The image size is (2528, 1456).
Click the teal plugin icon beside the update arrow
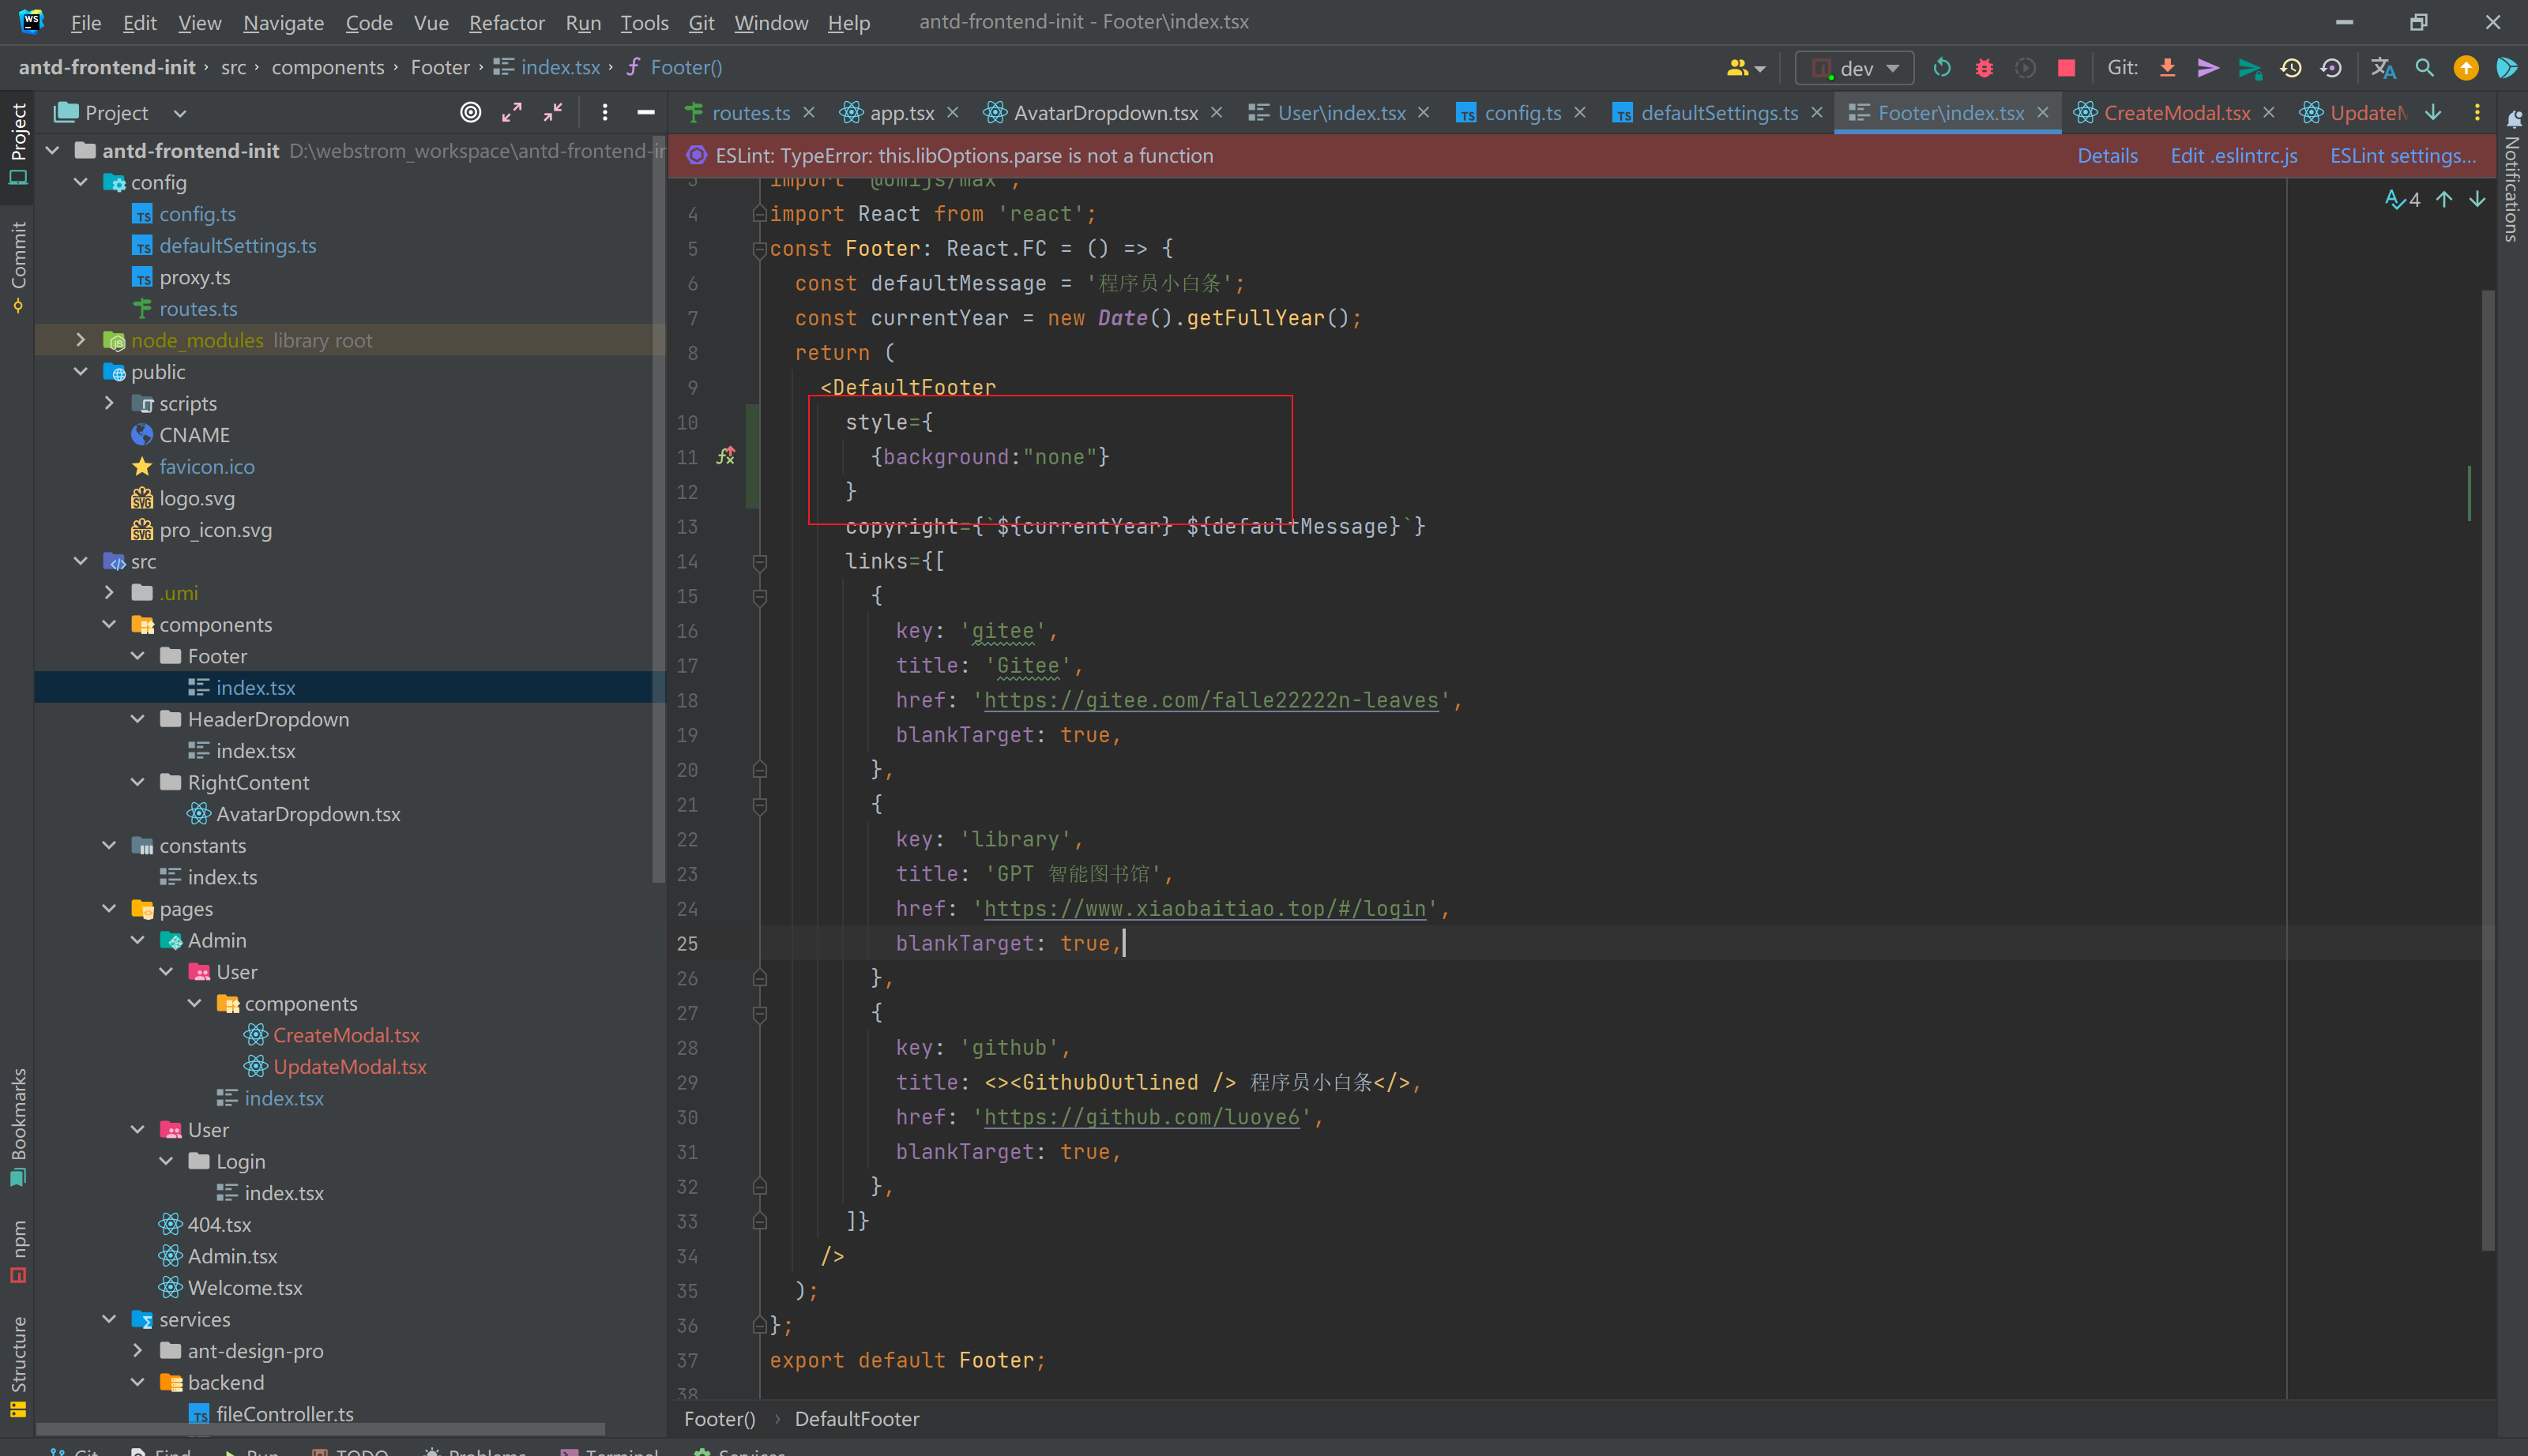[x=2506, y=68]
